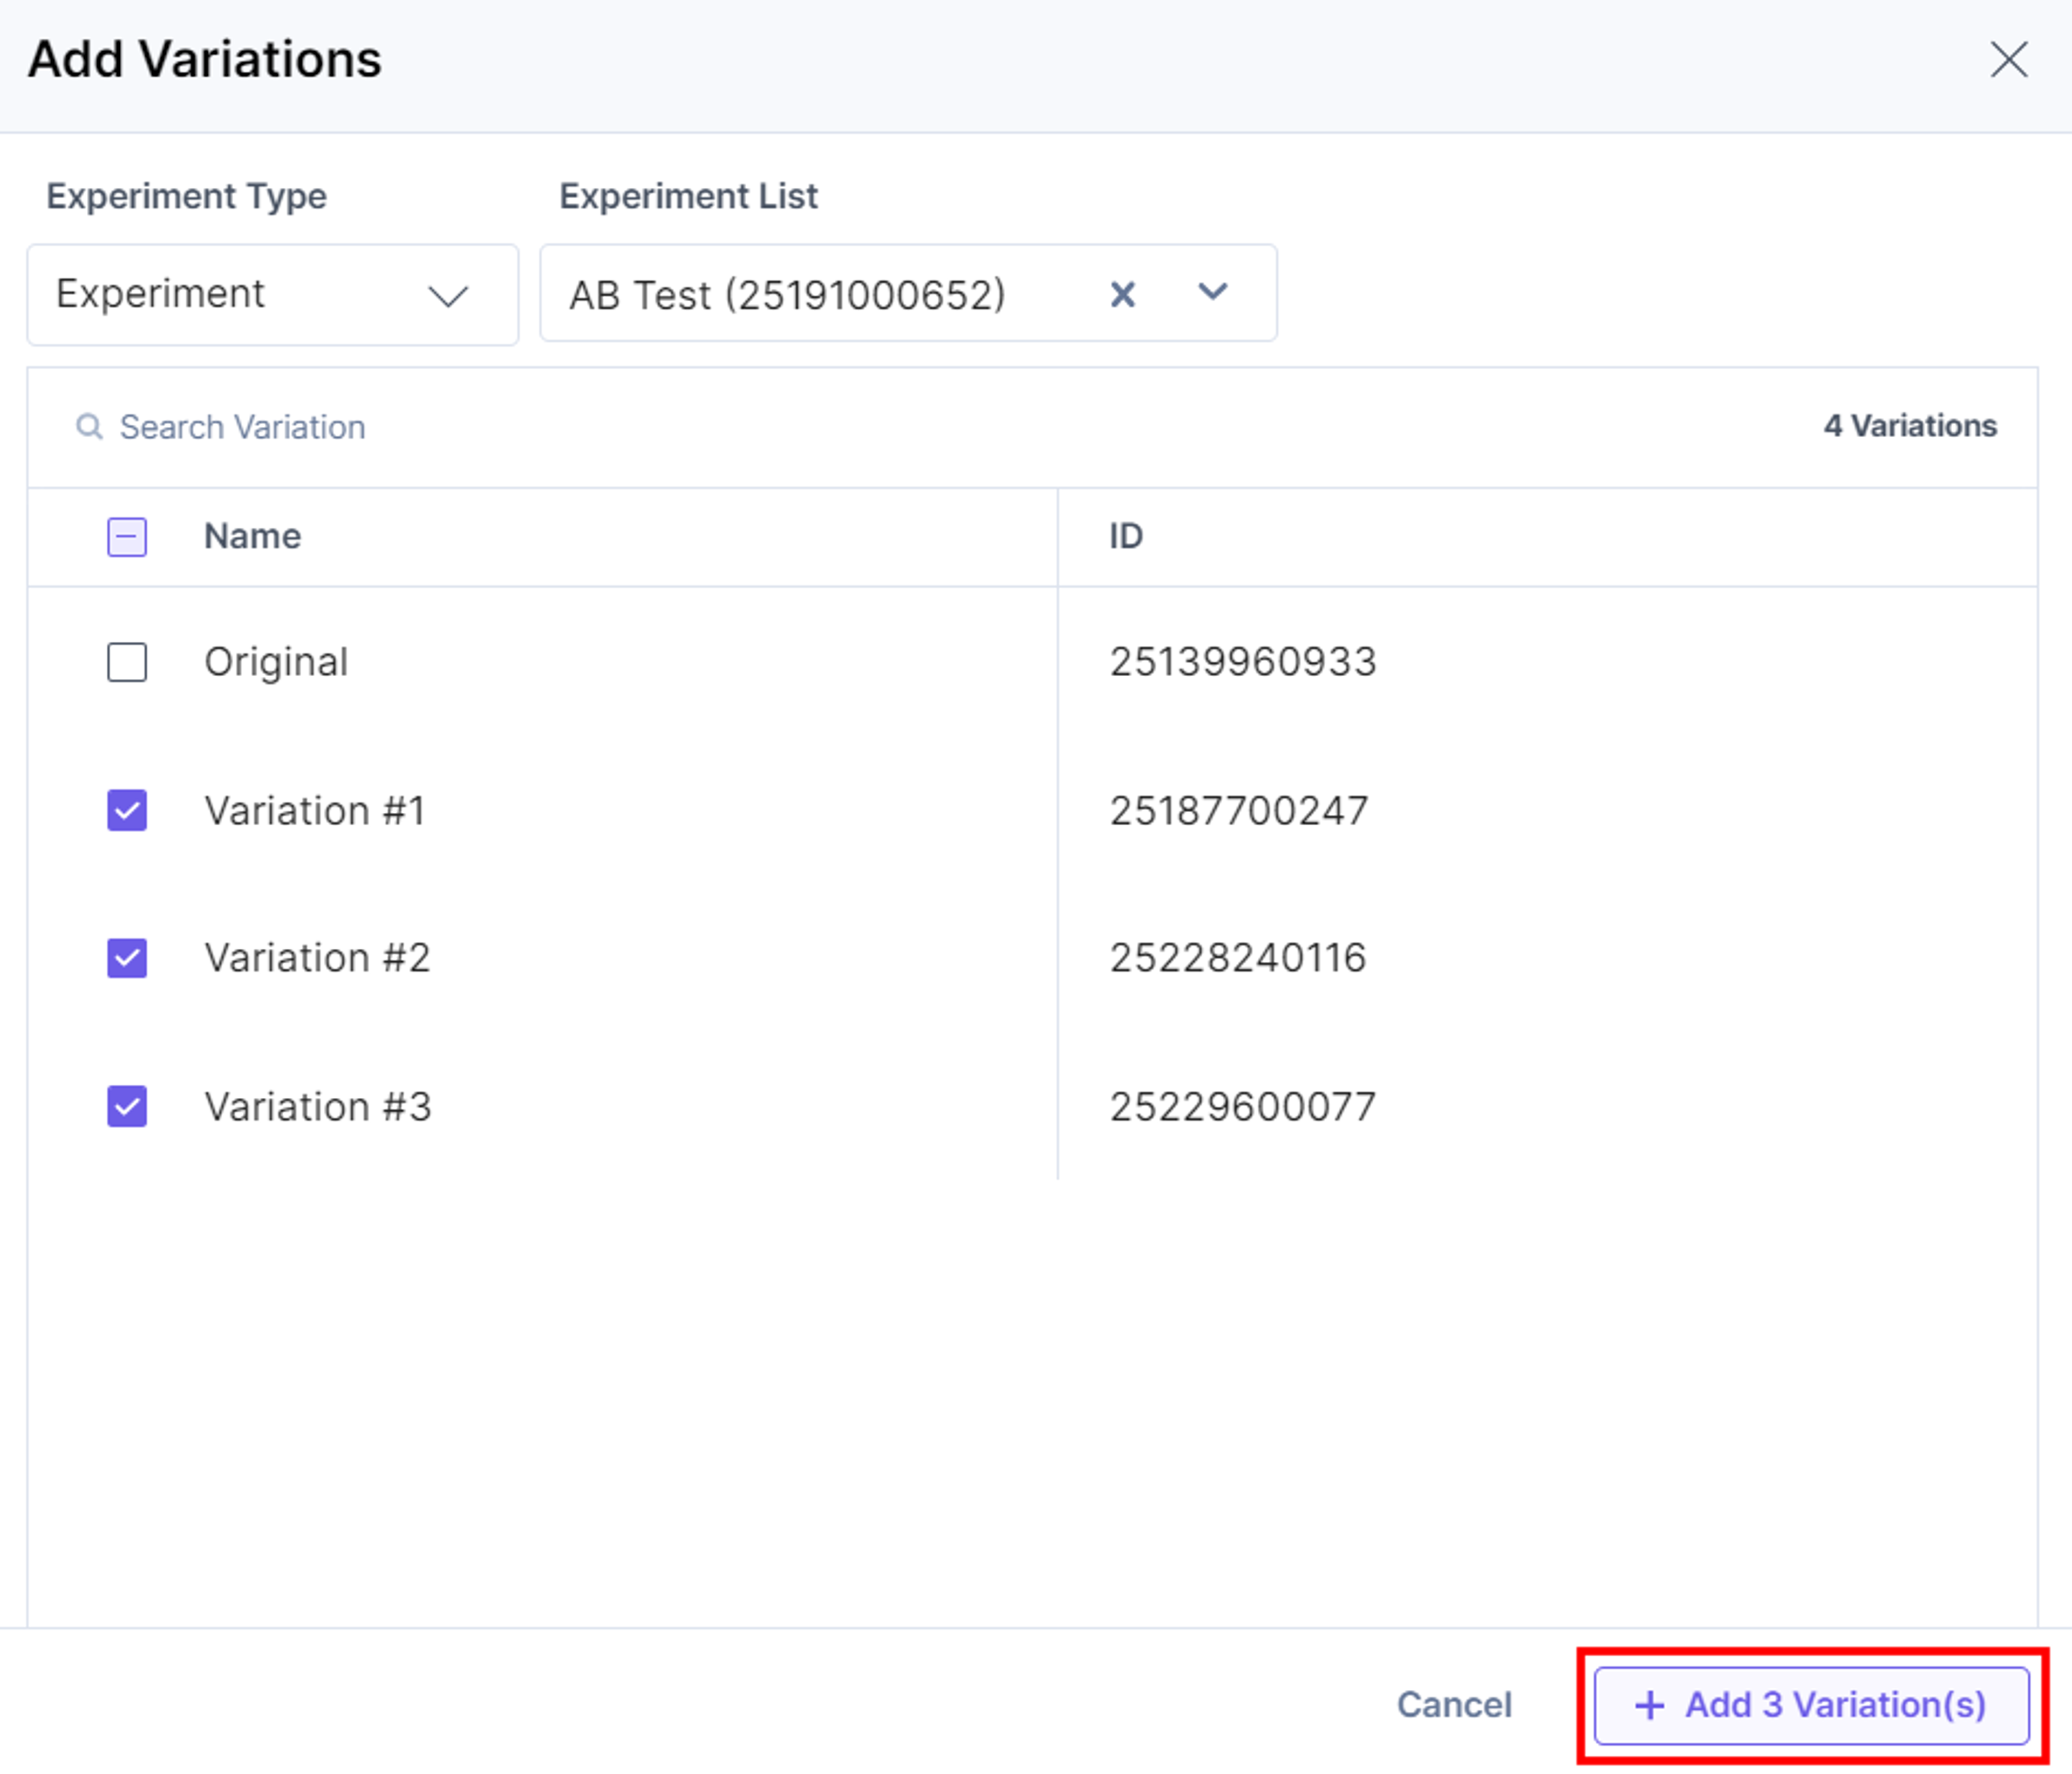Screen dimensions: 2072x1774
Task: Uncheck the Variation #1 checkbox
Action: tap(127, 810)
